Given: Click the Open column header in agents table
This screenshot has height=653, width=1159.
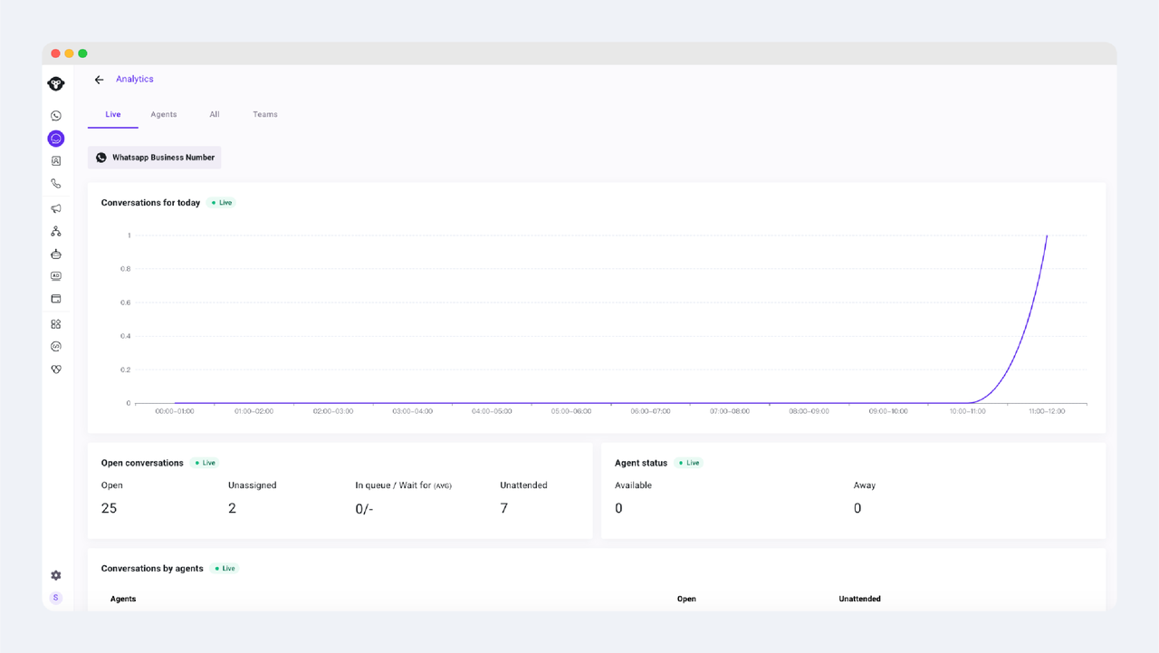Looking at the screenshot, I should pos(686,599).
